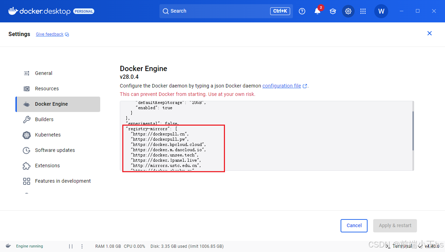This screenshot has height=252, width=445.
Task: Click the Engine running status text
Action: point(29,246)
